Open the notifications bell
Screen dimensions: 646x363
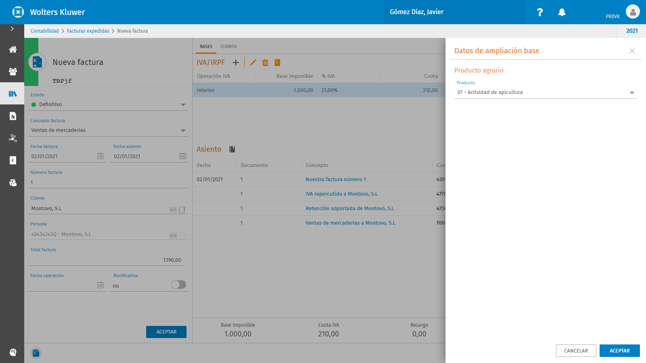click(562, 12)
